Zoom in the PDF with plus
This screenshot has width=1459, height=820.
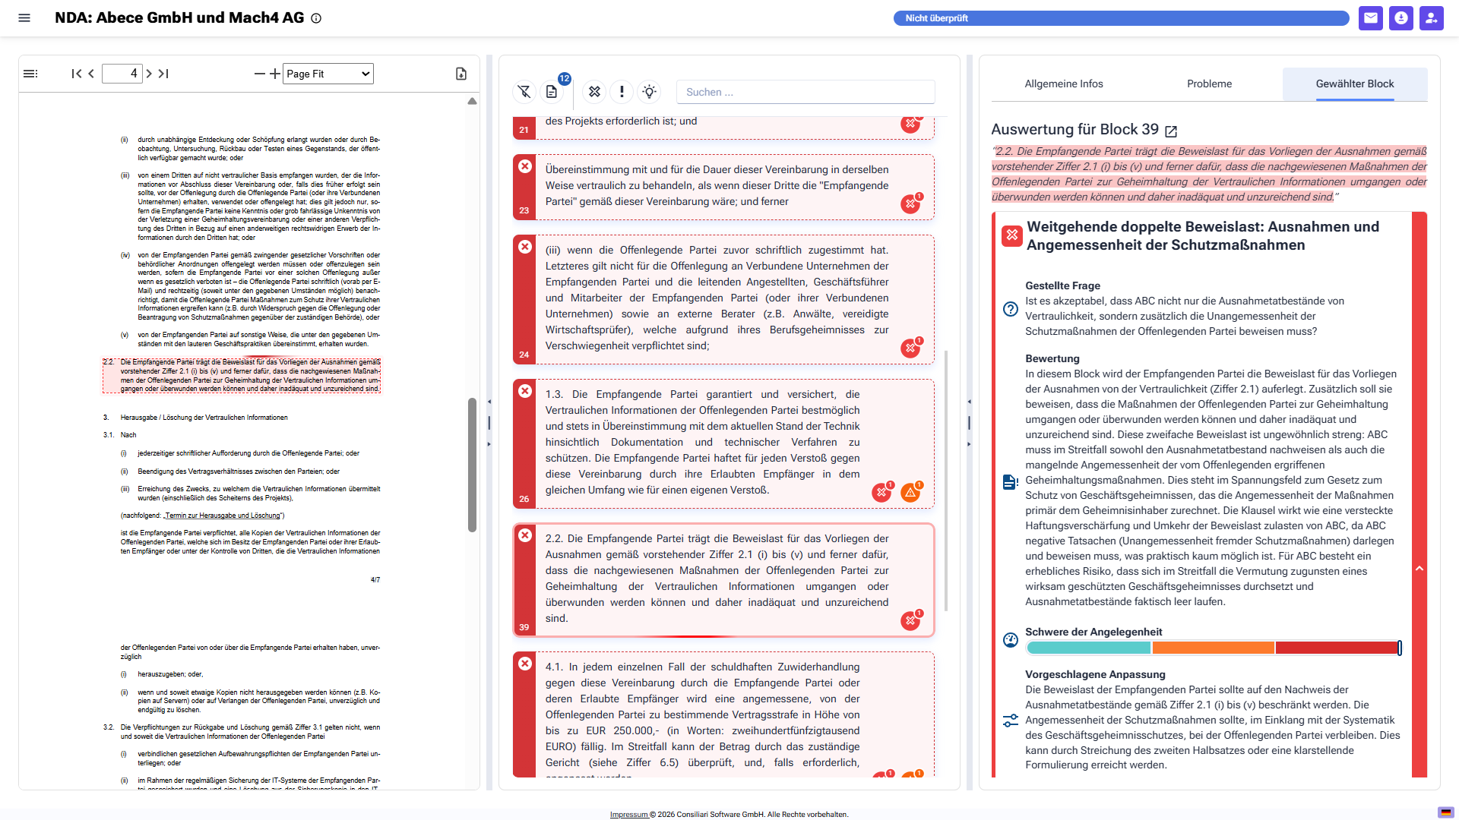[x=275, y=74]
